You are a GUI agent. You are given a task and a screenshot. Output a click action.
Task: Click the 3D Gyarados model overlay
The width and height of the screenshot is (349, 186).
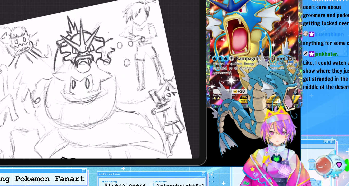point(254,103)
